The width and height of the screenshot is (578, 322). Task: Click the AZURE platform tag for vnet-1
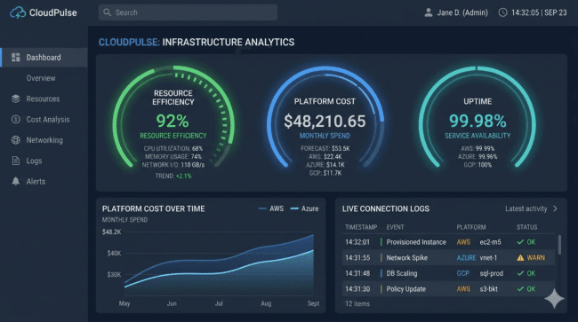coord(466,257)
